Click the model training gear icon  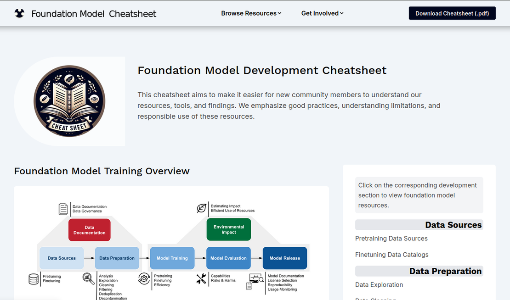[x=143, y=278]
